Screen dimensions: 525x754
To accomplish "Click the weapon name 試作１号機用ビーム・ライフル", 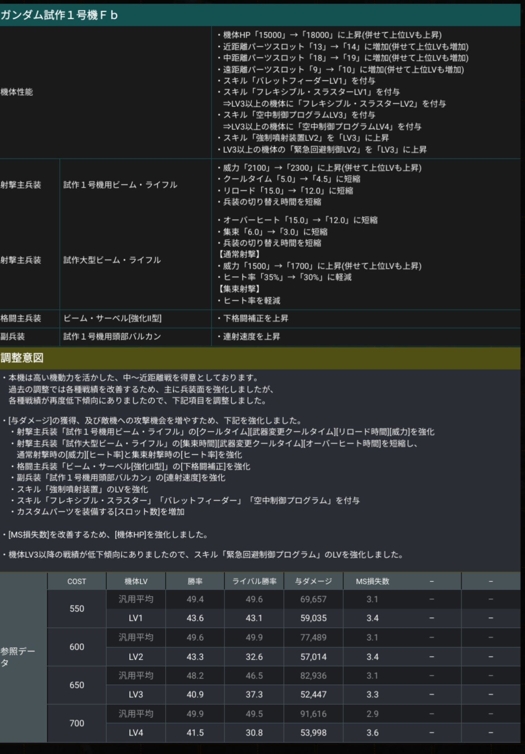I will pyautogui.click(x=120, y=185).
